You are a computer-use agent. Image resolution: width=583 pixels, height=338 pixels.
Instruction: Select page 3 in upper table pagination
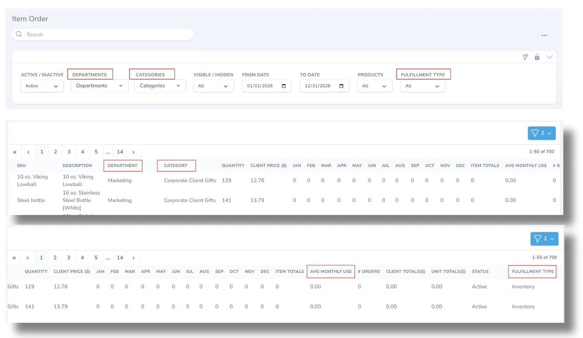pos(69,152)
